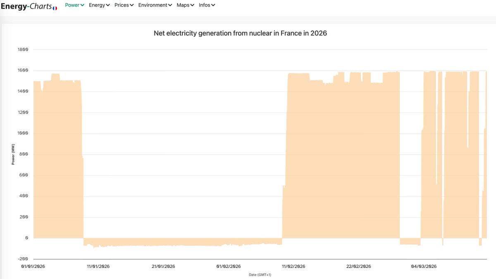Click the 01/01/2026 x-axis date label
Image resolution: width=496 pixels, height=279 pixels.
pyautogui.click(x=33, y=266)
